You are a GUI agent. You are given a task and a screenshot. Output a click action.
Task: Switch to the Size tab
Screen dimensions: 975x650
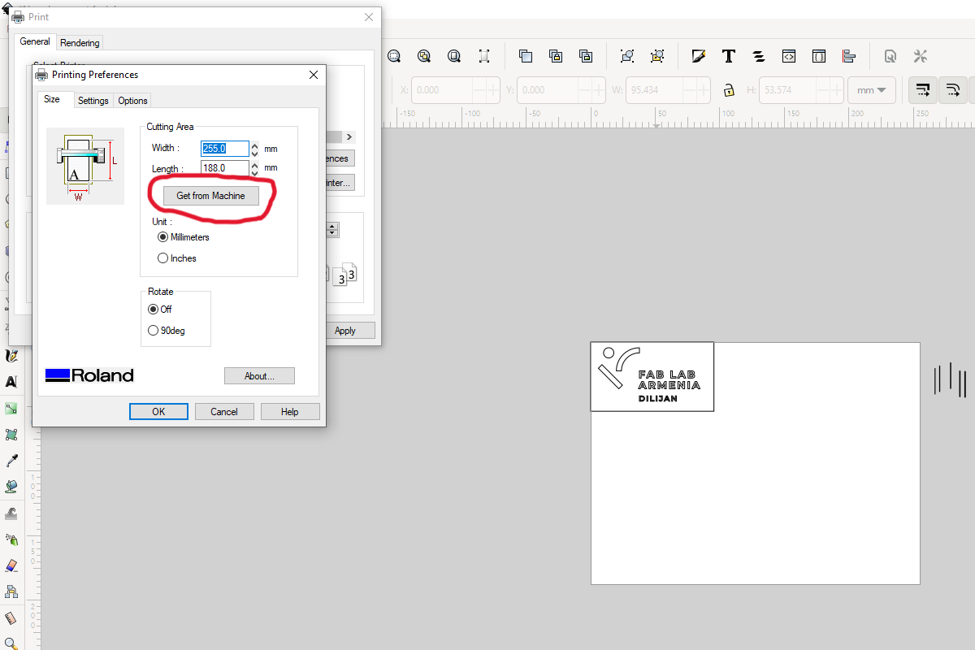tap(52, 99)
